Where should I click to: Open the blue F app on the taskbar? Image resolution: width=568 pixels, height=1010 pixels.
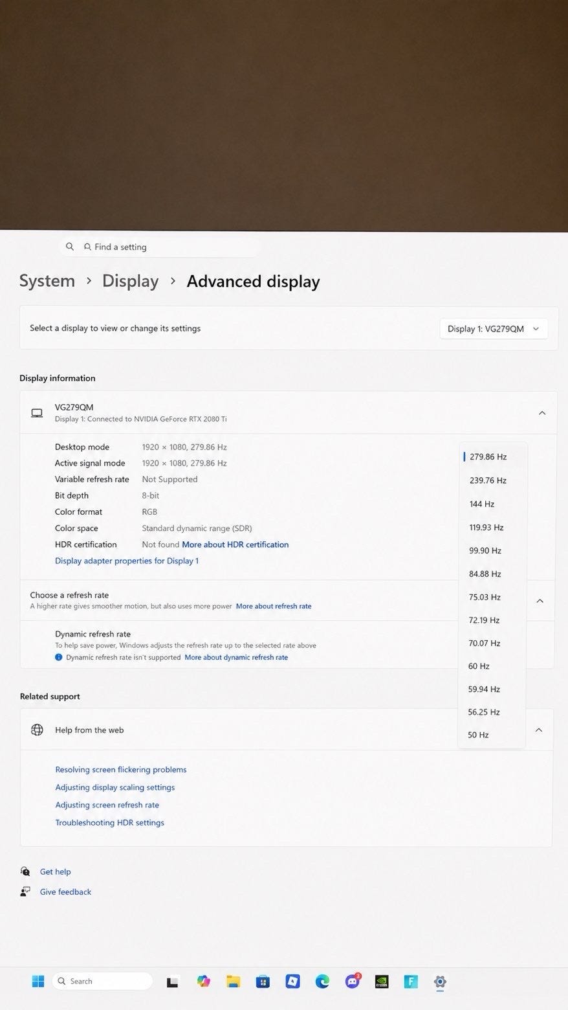coord(411,982)
